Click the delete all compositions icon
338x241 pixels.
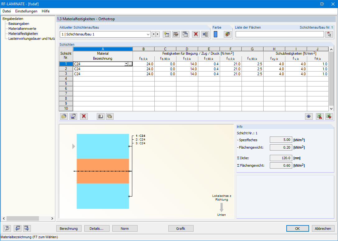pos(205,34)
